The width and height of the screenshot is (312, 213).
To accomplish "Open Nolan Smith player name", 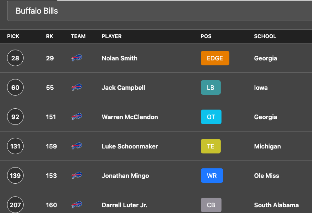I will coord(119,58).
